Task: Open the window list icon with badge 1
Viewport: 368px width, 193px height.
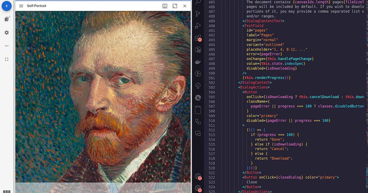Action: tap(7, 19)
